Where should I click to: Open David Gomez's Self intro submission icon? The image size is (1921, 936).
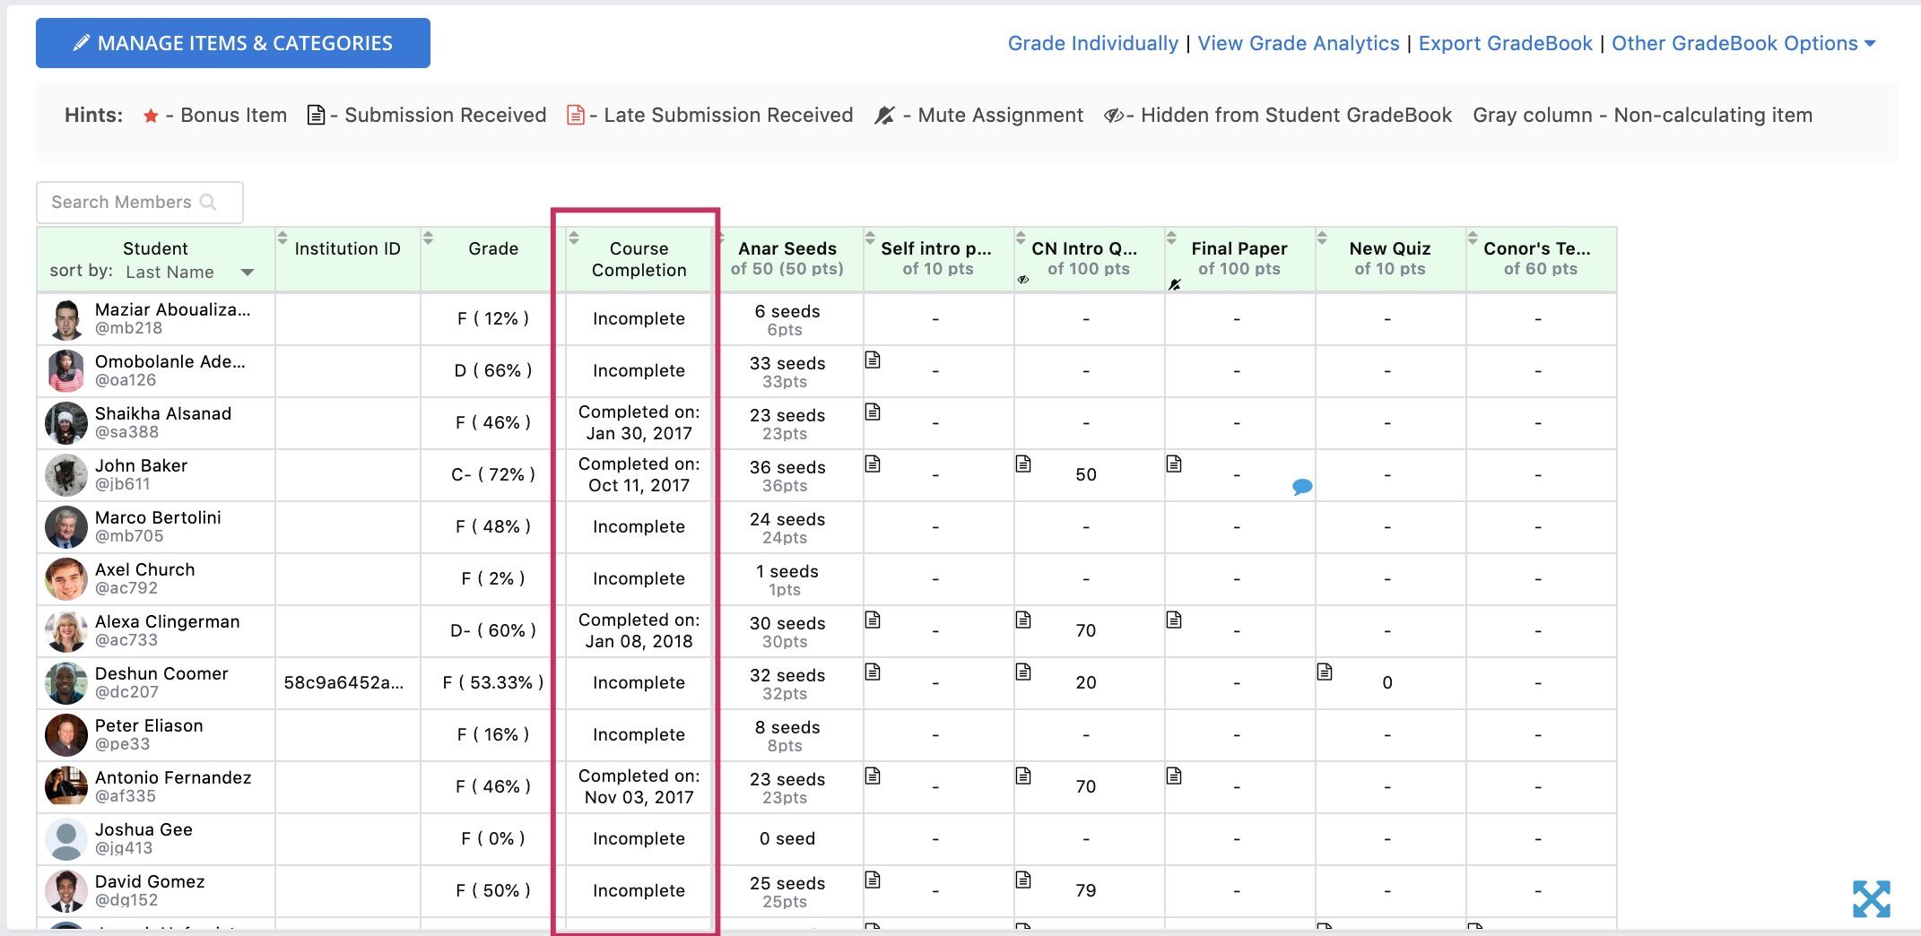click(873, 880)
